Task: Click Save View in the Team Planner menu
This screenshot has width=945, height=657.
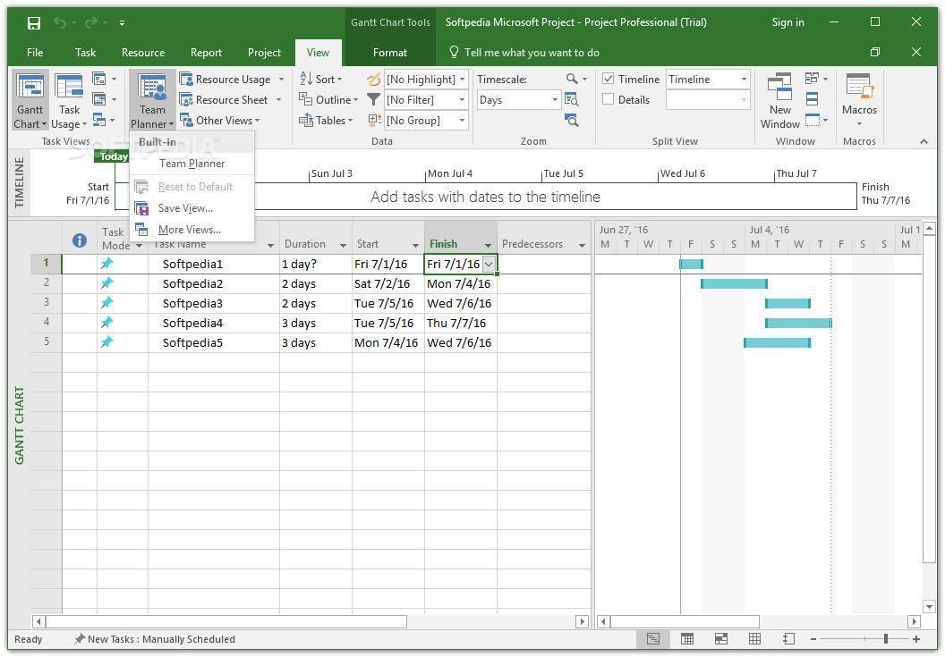Action: (x=184, y=207)
